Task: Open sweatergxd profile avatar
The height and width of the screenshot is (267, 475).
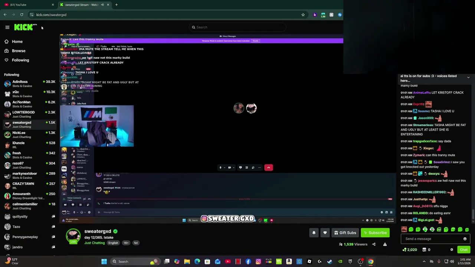Action: tap(73, 236)
